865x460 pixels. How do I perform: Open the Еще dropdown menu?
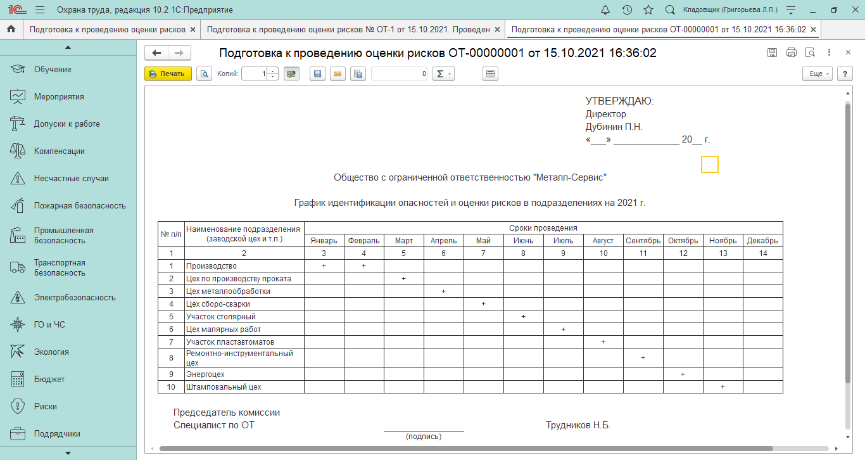pos(818,74)
